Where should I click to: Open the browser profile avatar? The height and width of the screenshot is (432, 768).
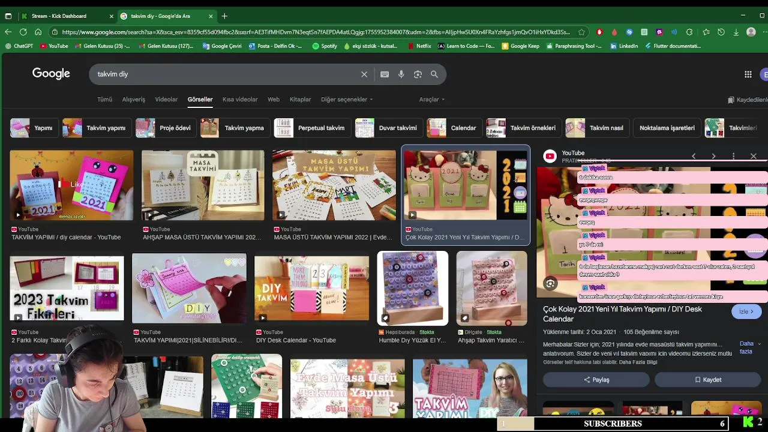[751, 32]
